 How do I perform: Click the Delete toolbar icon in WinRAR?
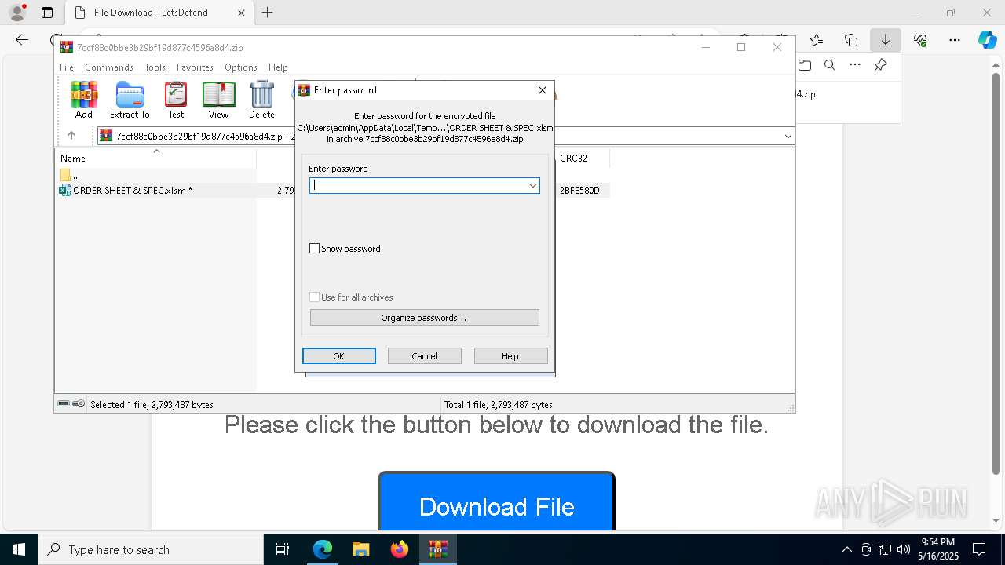pos(261,100)
